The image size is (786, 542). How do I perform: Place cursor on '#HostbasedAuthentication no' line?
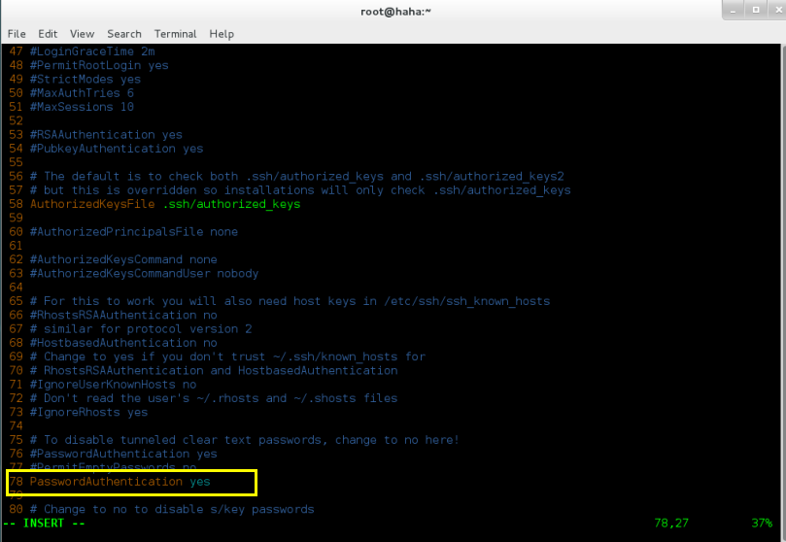123,343
